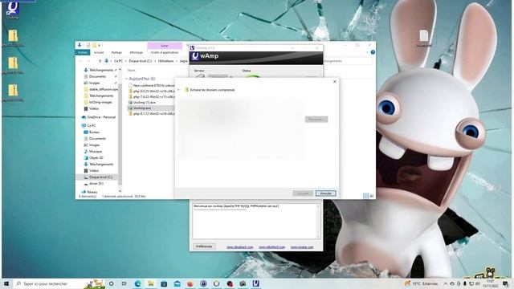514x289 pixels.
Task: Select the first zip archive on the desktop
Action: [13, 38]
